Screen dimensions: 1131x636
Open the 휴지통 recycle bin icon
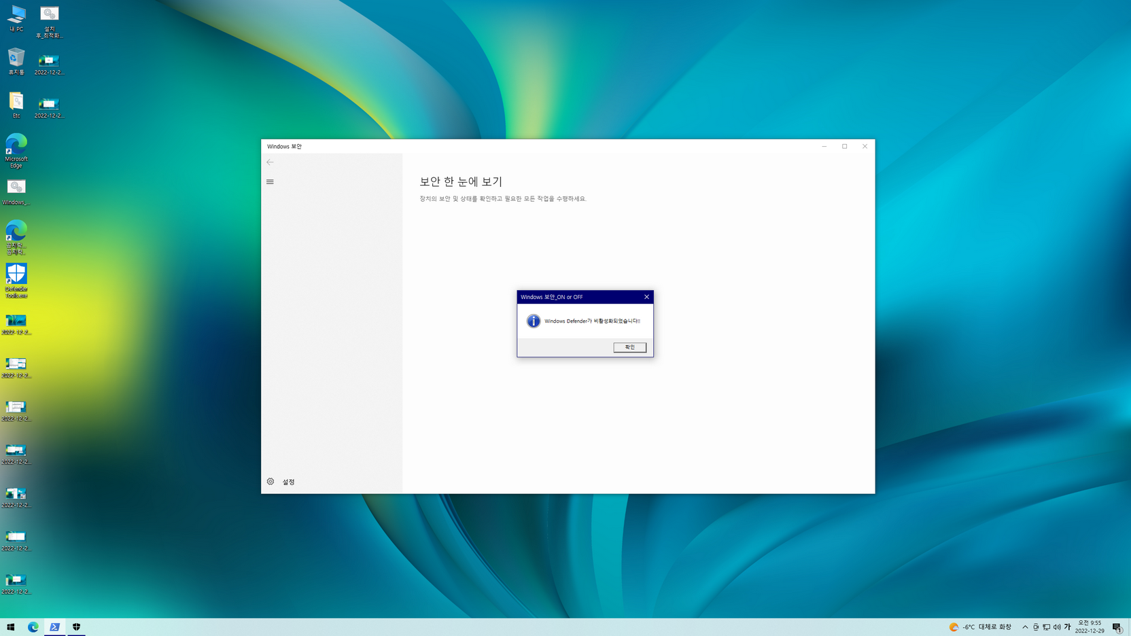[x=16, y=62]
